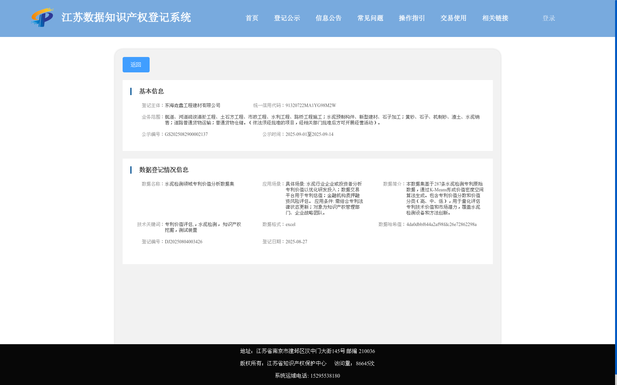Click the 业务范围 description text
This screenshot has width=617, height=385.
coord(322,120)
